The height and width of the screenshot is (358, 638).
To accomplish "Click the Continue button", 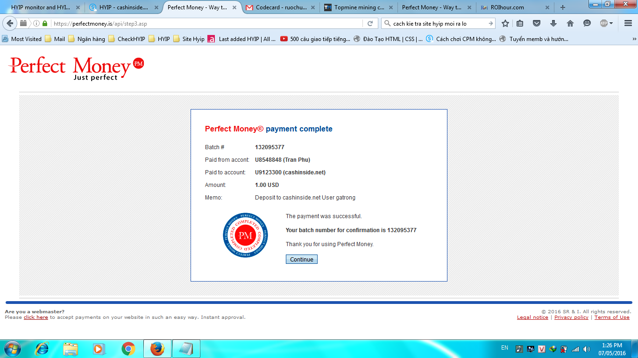I will pos(302,259).
